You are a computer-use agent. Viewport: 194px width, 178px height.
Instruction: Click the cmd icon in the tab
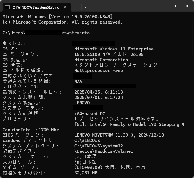click(7, 7)
